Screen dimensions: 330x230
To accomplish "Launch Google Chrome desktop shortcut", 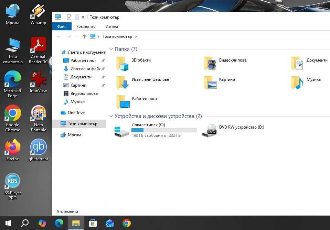I will click(x=12, y=118).
